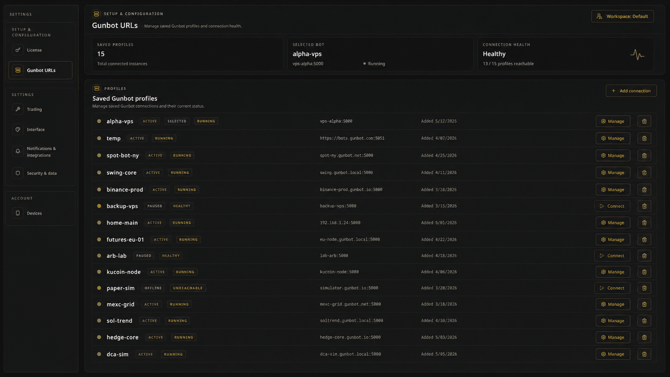Click Connect for backup-vps
This screenshot has width=670, height=377.
pos(612,206)
